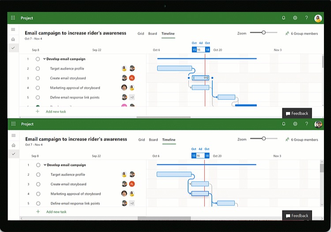Mark Create email storyboard complete, top window
Image resolution: width=331 pixels, height=232 pixels.
tap(38, 78)
